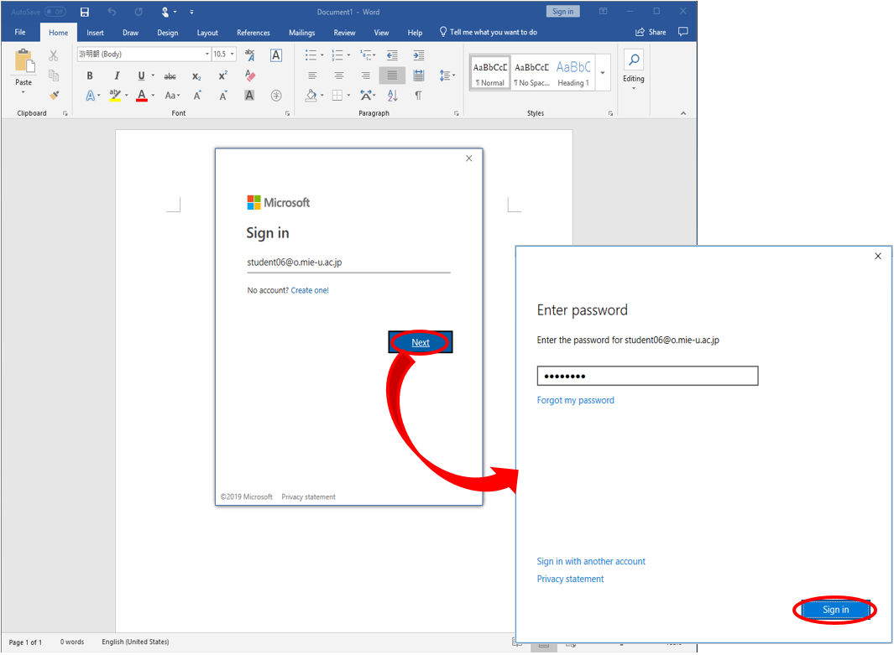
Task: Click the Phonetic Guide icon
Action: pos(249,55)
